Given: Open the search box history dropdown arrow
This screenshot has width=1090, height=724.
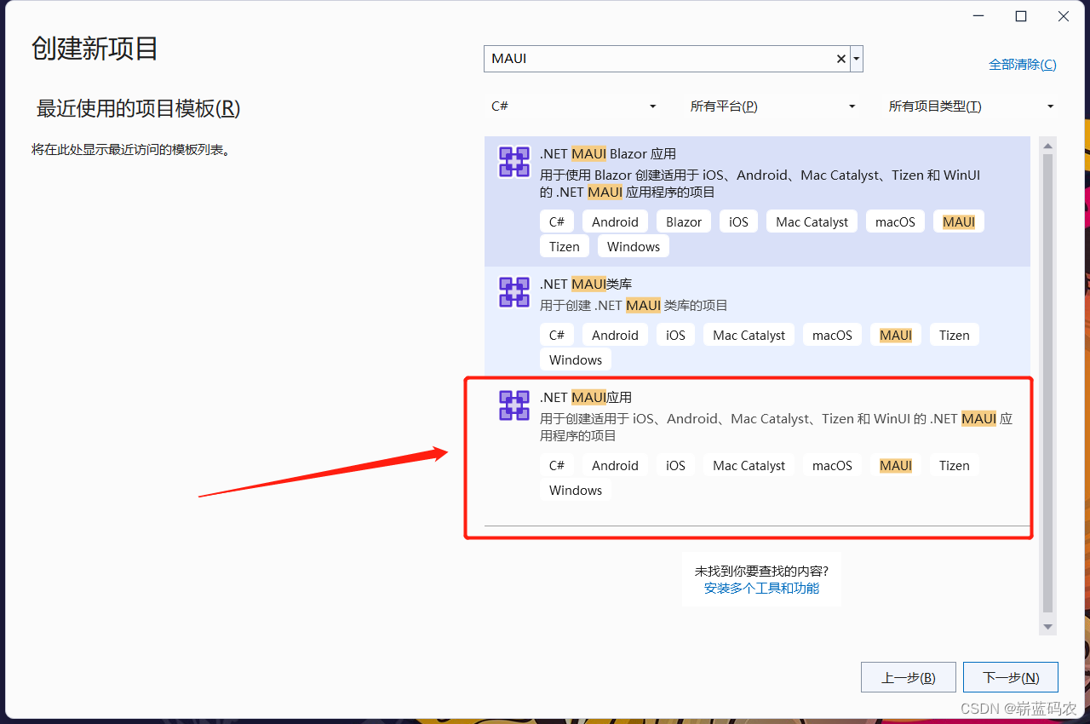Looking at the screenshot, I should pos(857,59).
